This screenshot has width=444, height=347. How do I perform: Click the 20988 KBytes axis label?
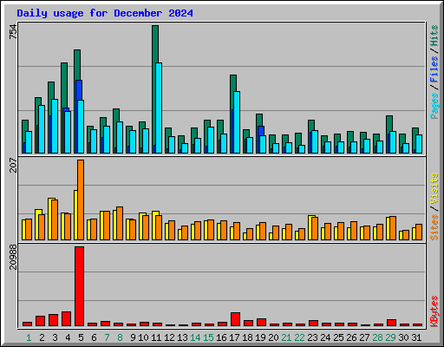tap(13, 257)
